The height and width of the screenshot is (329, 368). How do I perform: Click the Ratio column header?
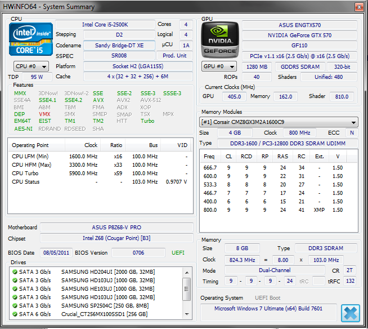[113, 145]
